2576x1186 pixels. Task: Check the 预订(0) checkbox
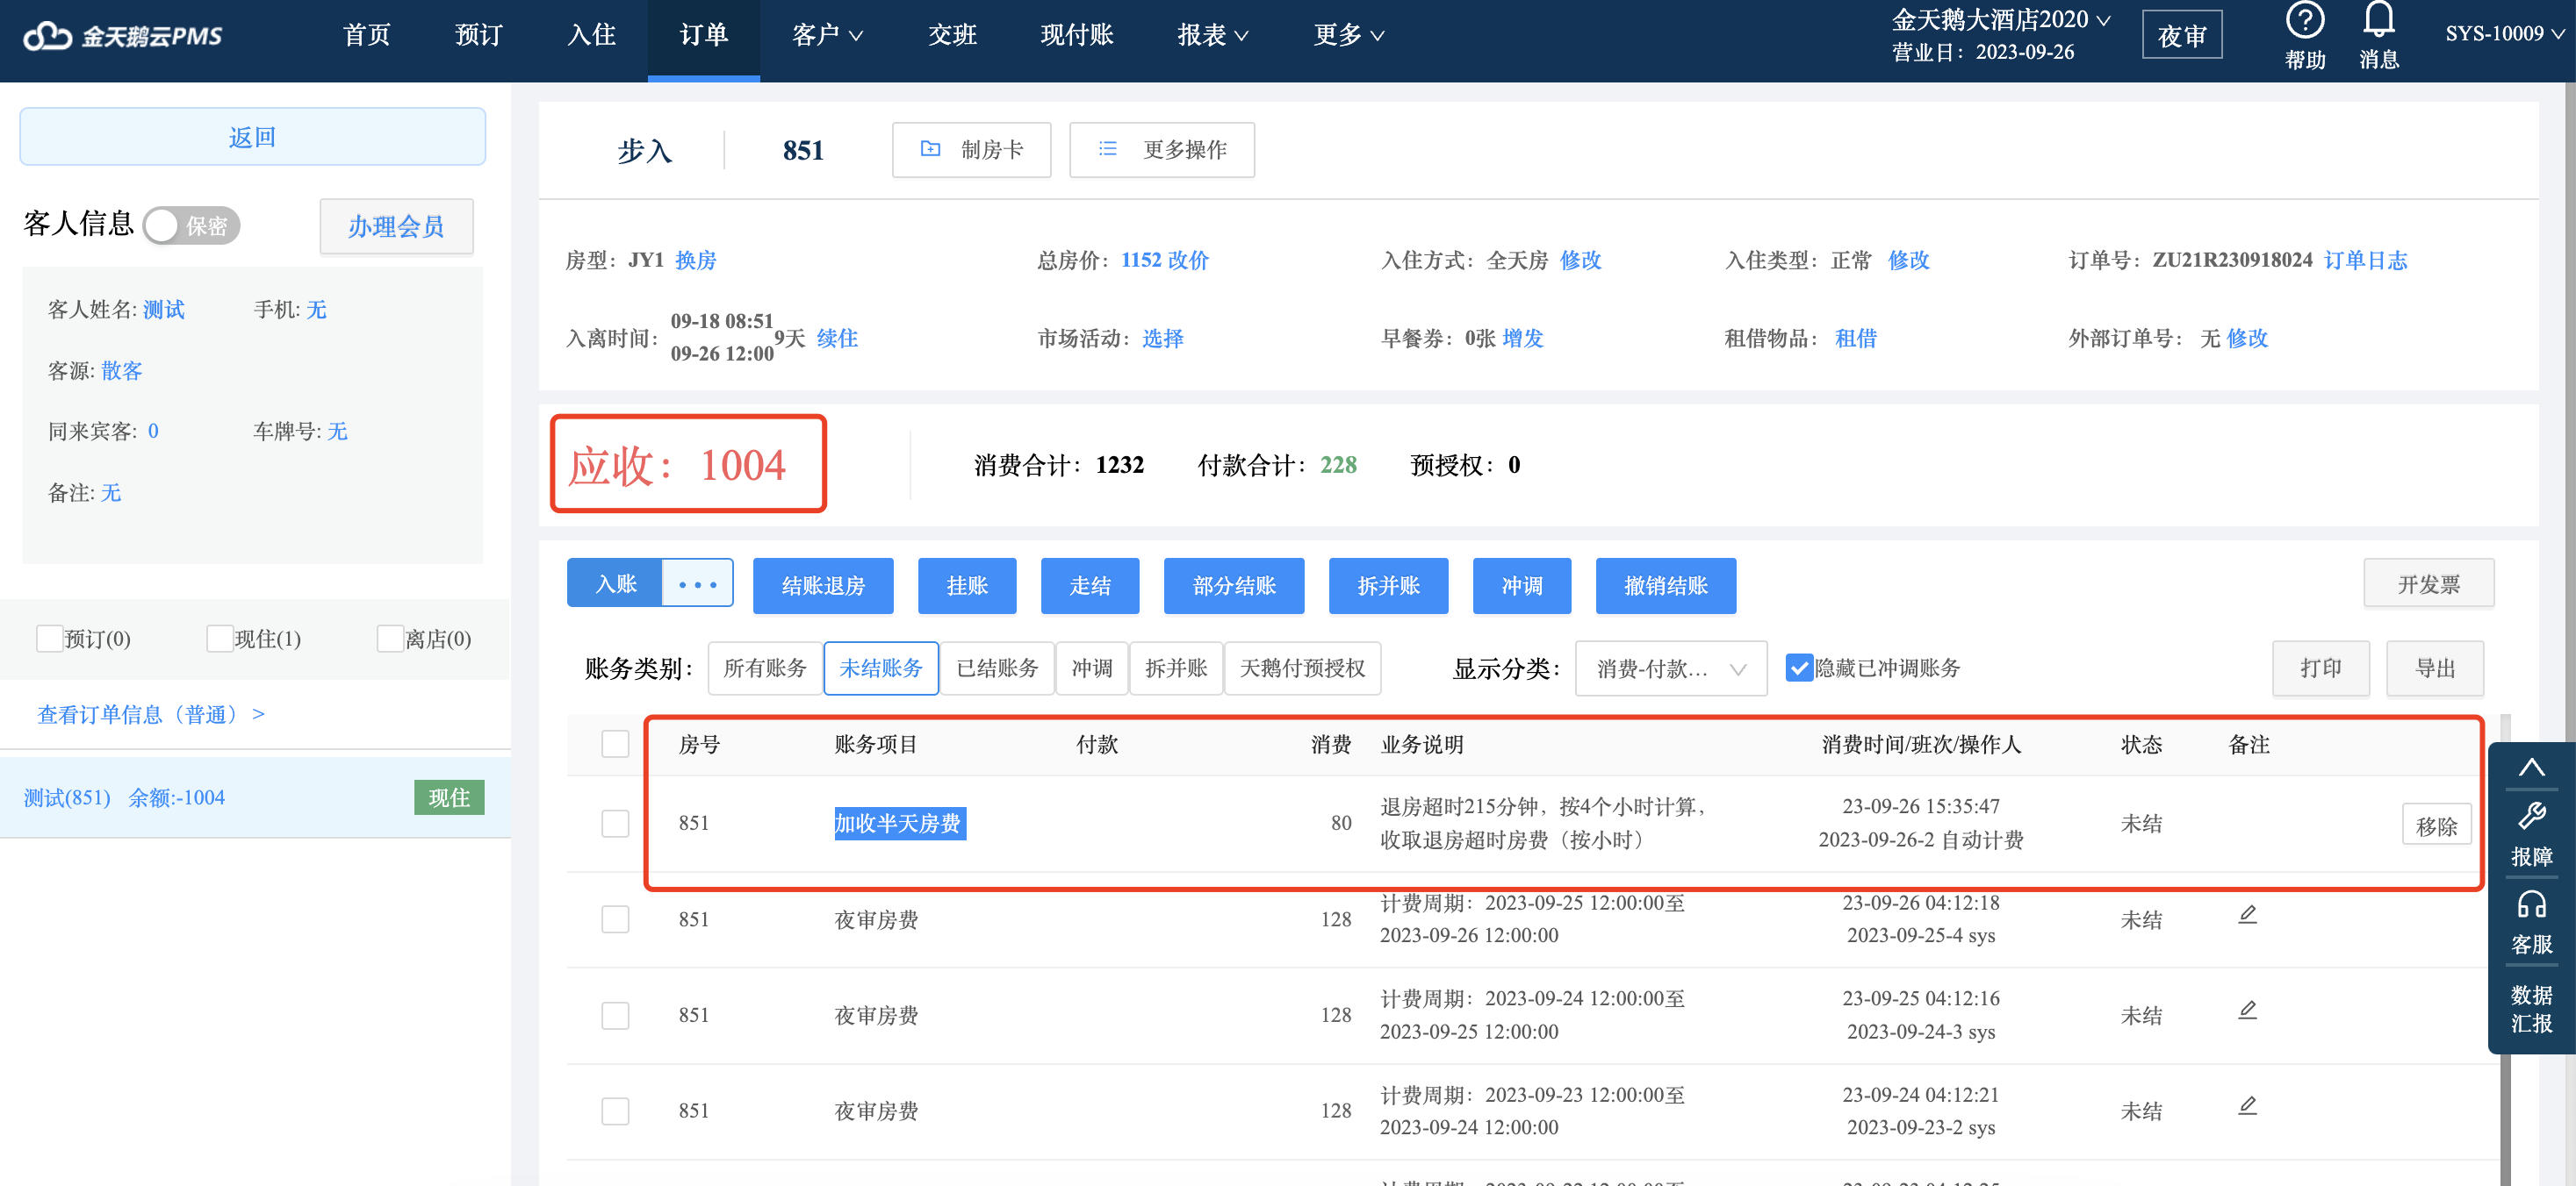click(49, 639)
